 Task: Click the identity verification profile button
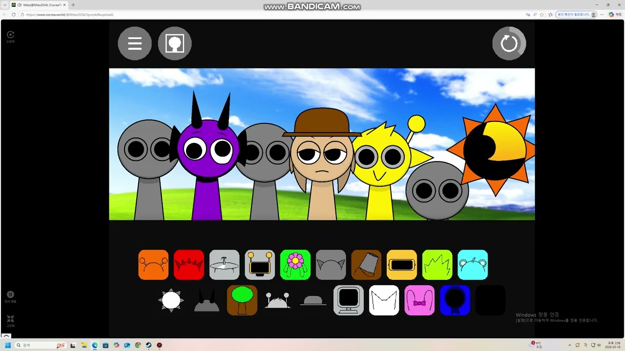pos(577,15)
